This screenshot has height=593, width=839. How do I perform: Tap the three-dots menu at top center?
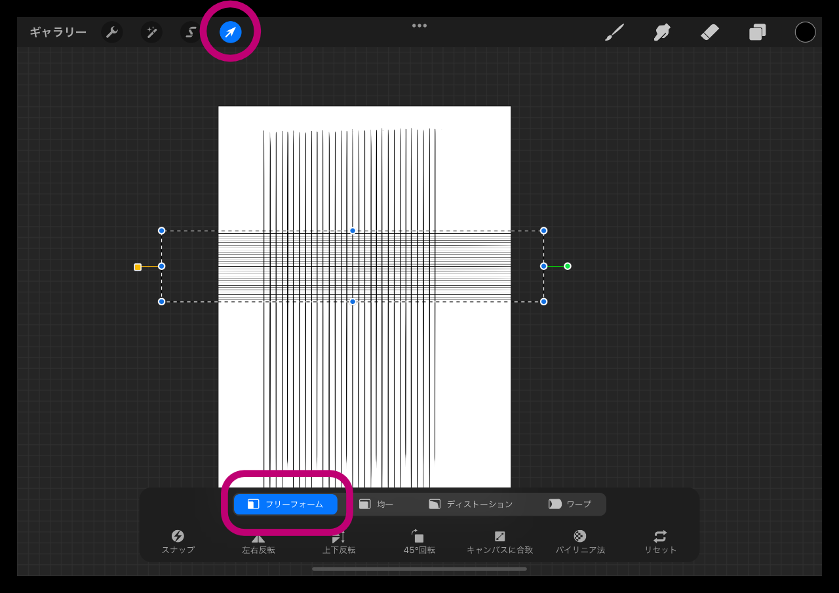click(x=419, y=26)
